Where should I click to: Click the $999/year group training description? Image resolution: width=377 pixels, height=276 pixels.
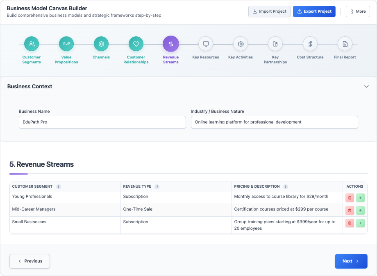tap(287, 225)
